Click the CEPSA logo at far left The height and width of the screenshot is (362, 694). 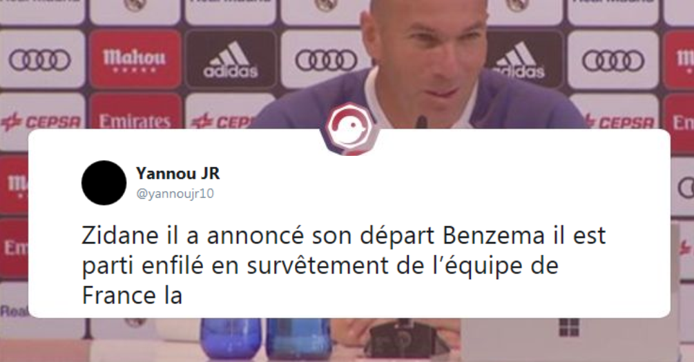(41, 121)
